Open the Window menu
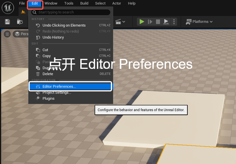Screen dimensions: 236x164 tap(51, 3)
